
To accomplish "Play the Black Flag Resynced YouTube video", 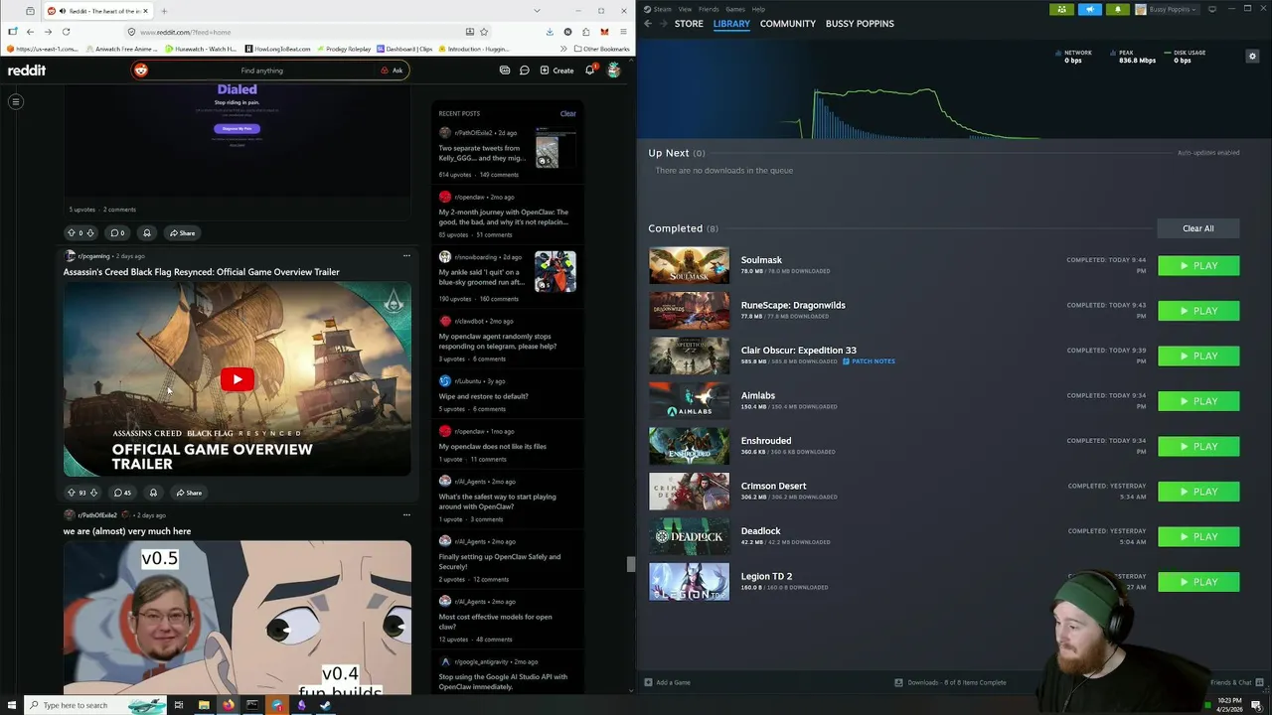I will (238, 379).
